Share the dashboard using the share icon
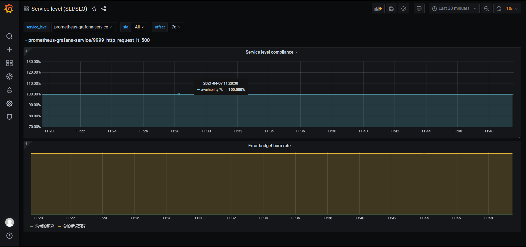The height and width of the screenshot is (247, 526). click(x=104, y=9)
